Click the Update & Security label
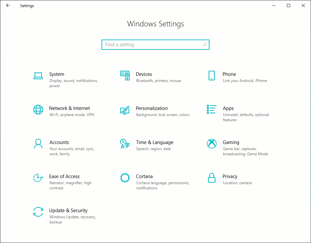Screen dimensions: 311x243 pyautogui.click(x=68, y=211)
